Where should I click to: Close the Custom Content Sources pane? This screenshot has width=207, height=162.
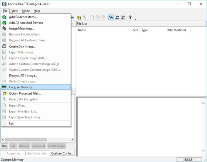click(72, 91)
